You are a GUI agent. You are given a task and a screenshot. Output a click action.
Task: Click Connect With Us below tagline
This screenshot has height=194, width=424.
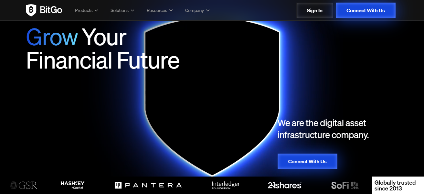pos(307,161)
